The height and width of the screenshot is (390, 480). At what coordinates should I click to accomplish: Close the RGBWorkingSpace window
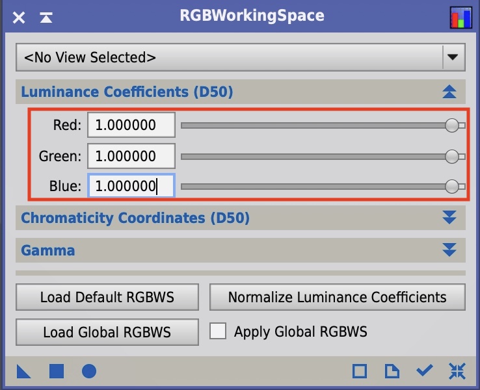tap(19, 18)
